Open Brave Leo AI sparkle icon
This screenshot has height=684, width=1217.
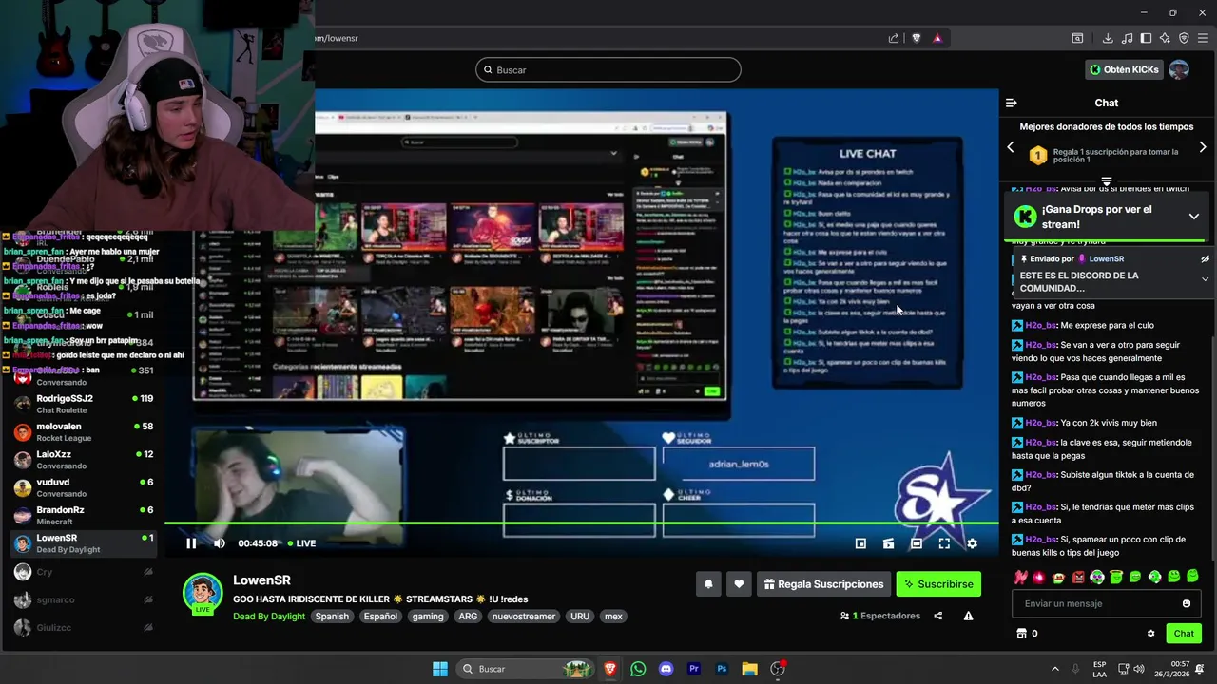click(x=1165, y=38)
